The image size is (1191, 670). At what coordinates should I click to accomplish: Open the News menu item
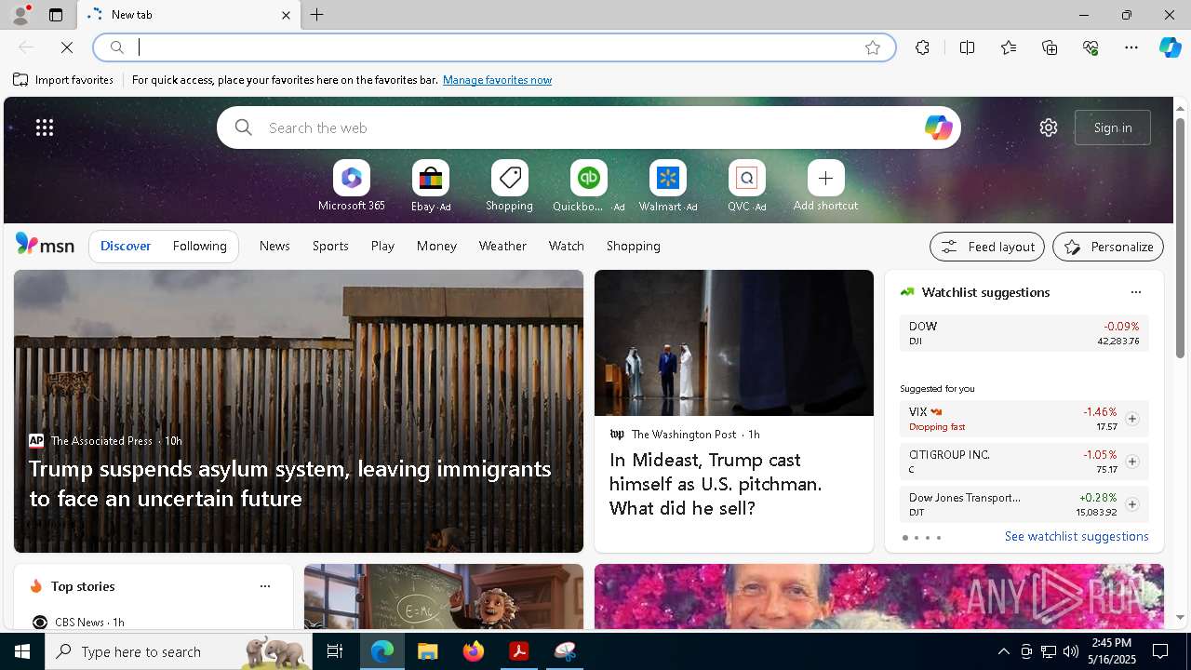[x=274, y=246]
